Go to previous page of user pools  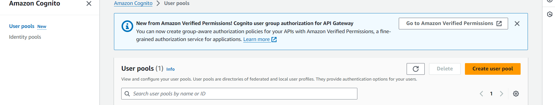pos(482,94)
